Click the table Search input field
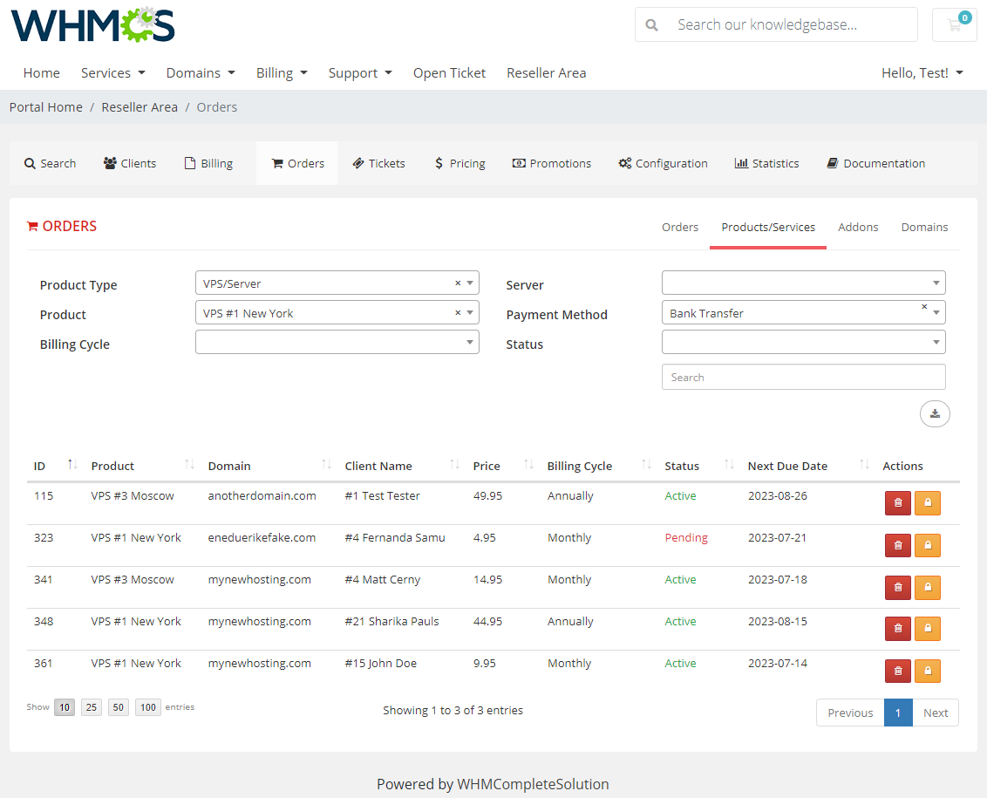 tap(803, 377)
